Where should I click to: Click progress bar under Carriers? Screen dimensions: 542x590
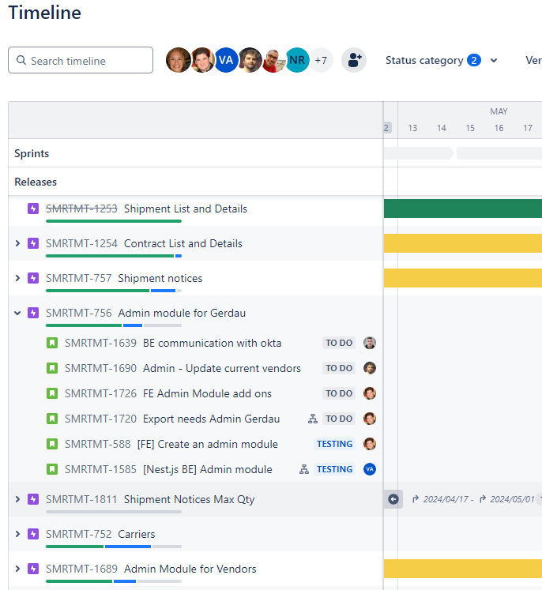click(114, 547)
